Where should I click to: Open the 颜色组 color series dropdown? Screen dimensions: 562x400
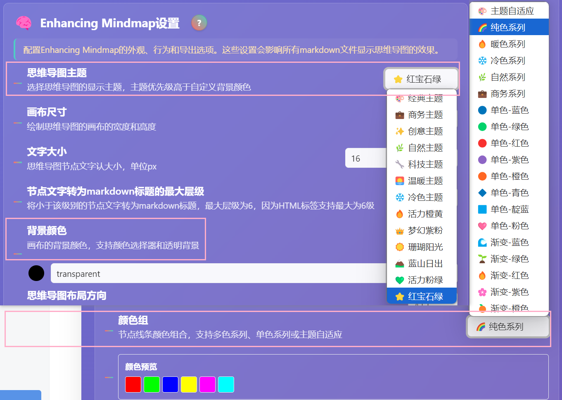[x=508, y=326]
